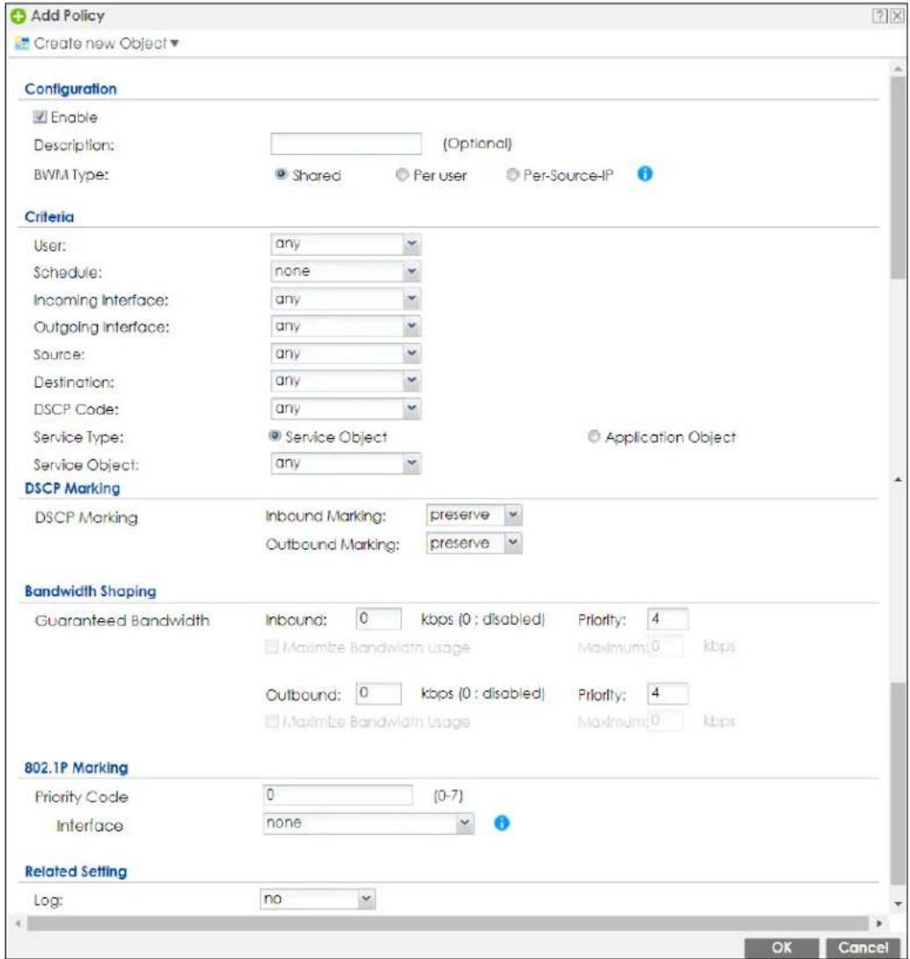Click the Priority Code field

coord(338,795)
